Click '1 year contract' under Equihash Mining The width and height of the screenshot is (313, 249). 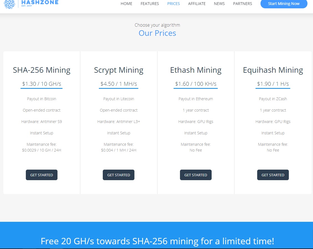(x=273, y=110)
